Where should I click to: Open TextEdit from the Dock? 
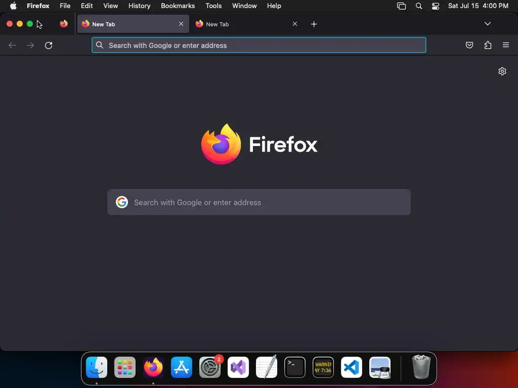coord(267,367)
